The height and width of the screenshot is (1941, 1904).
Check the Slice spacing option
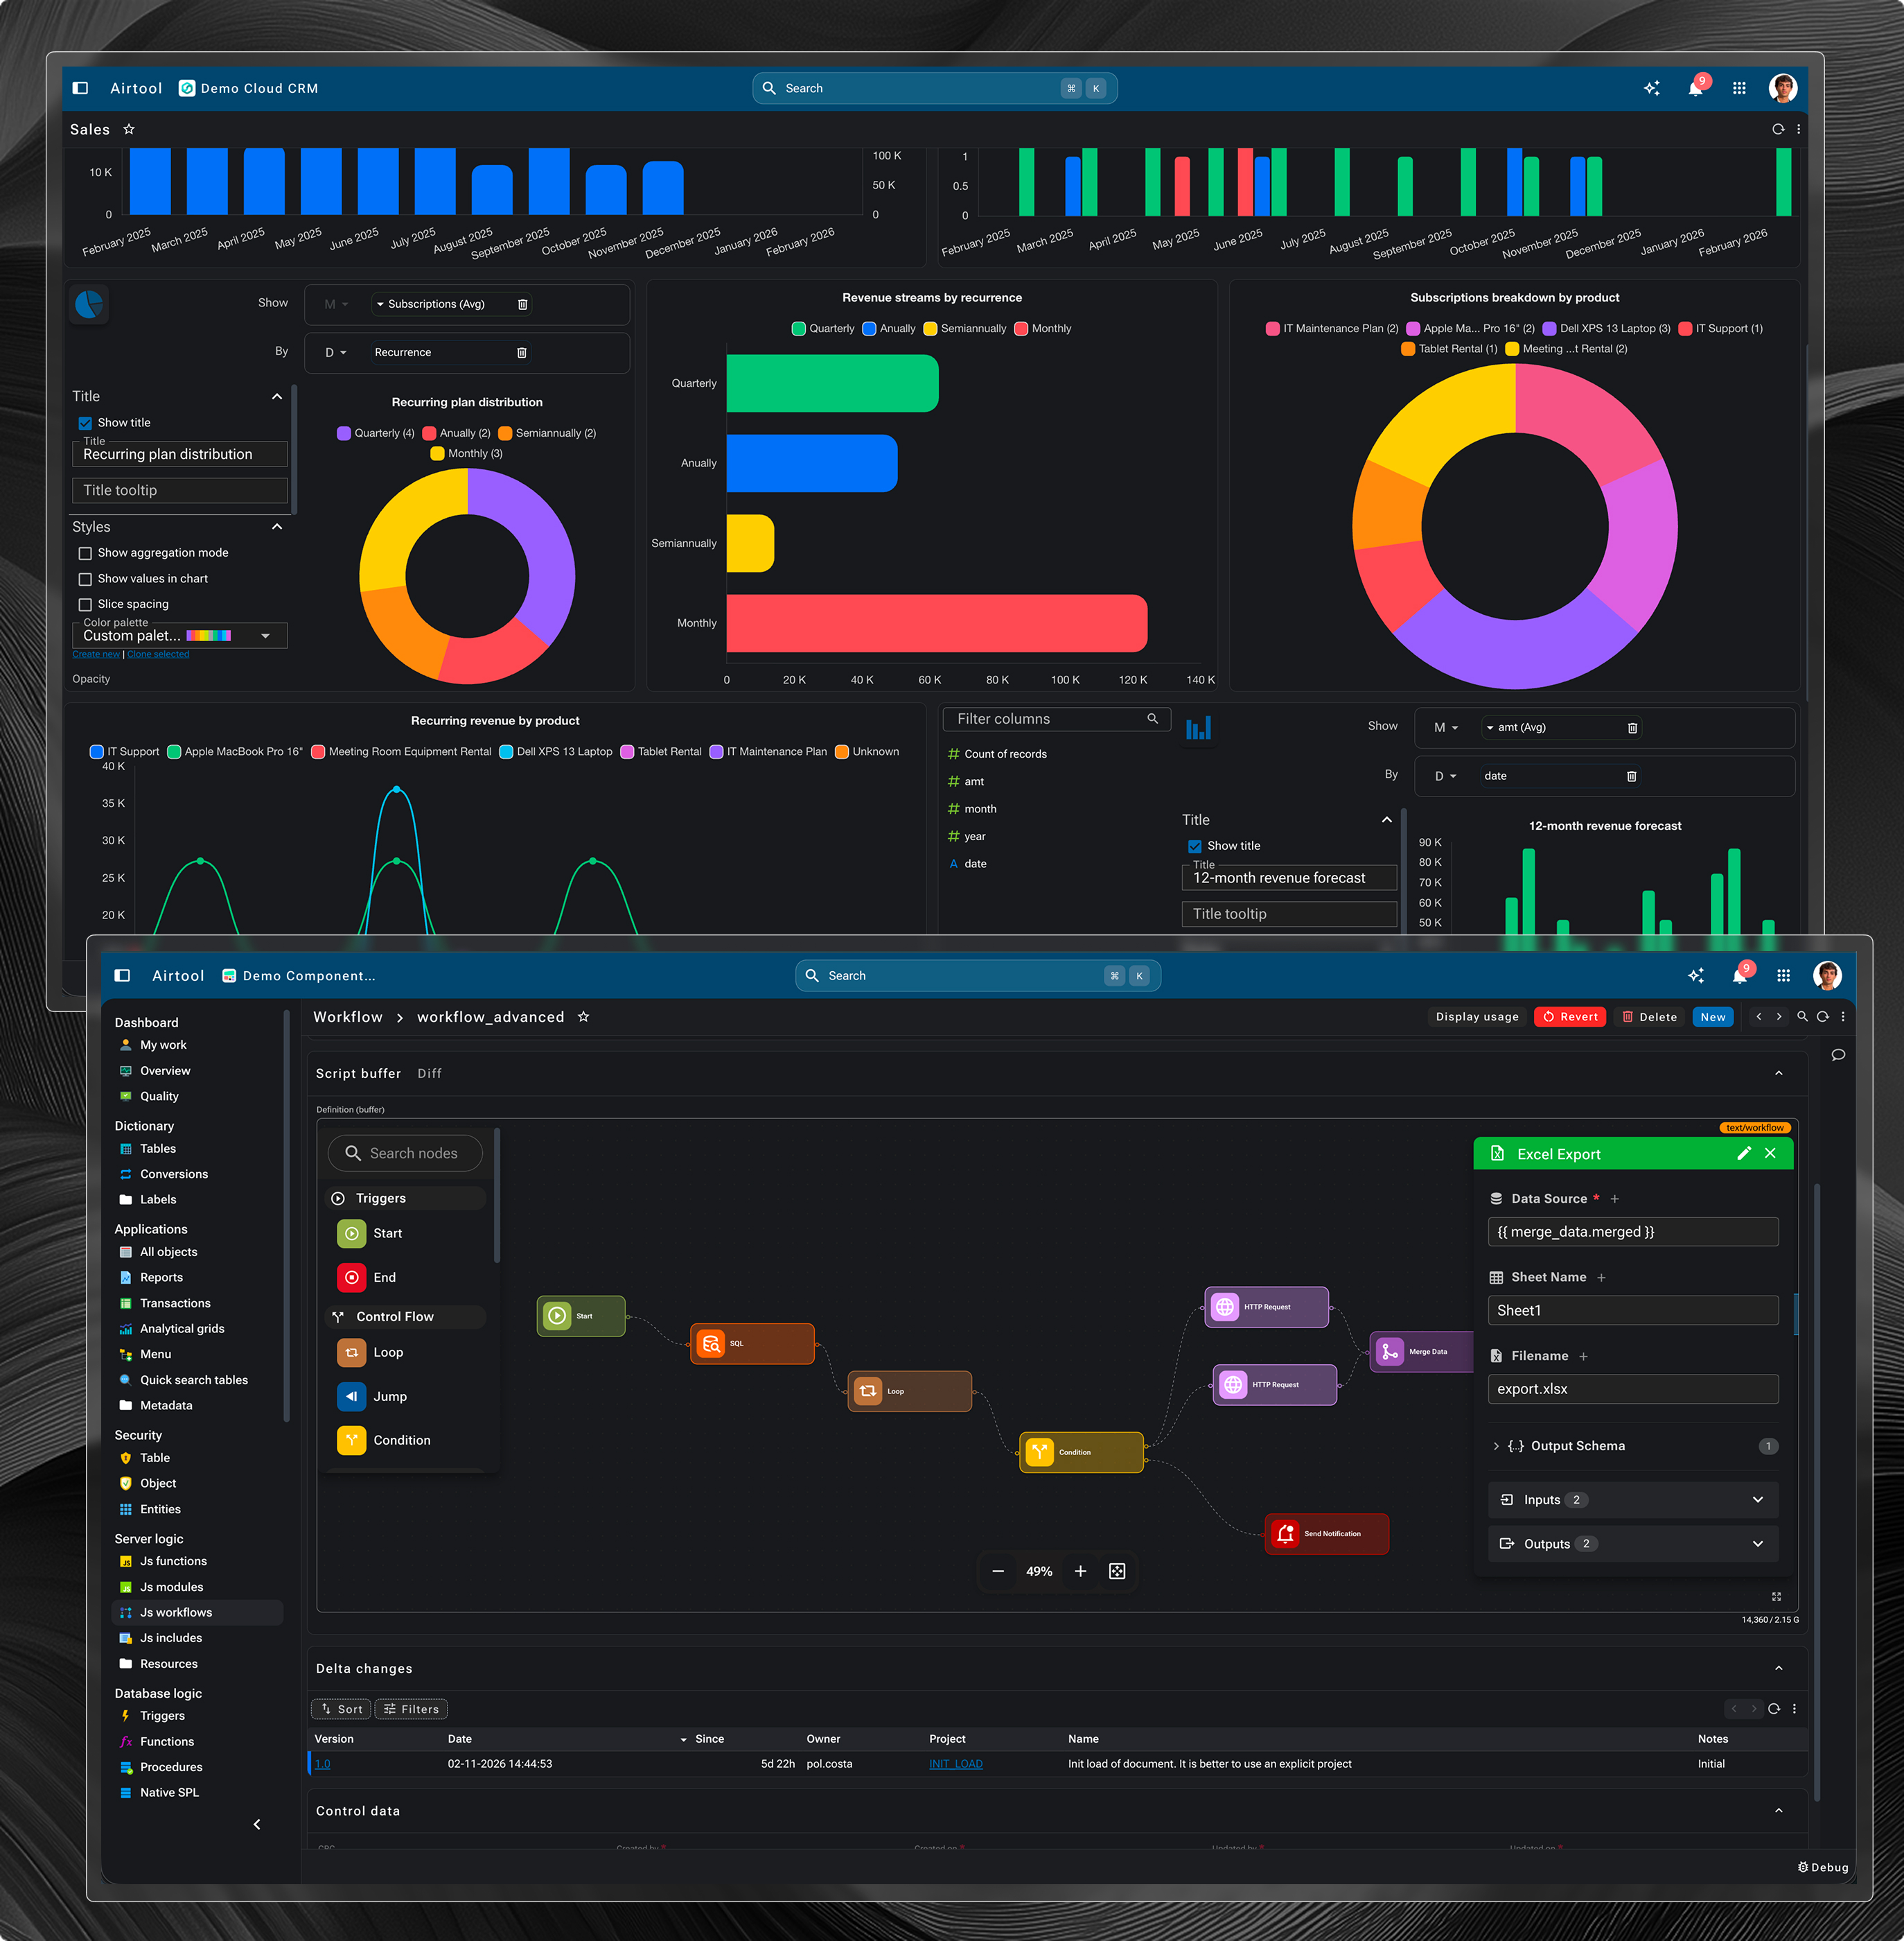pyautogui.click(x=85, y=605)
